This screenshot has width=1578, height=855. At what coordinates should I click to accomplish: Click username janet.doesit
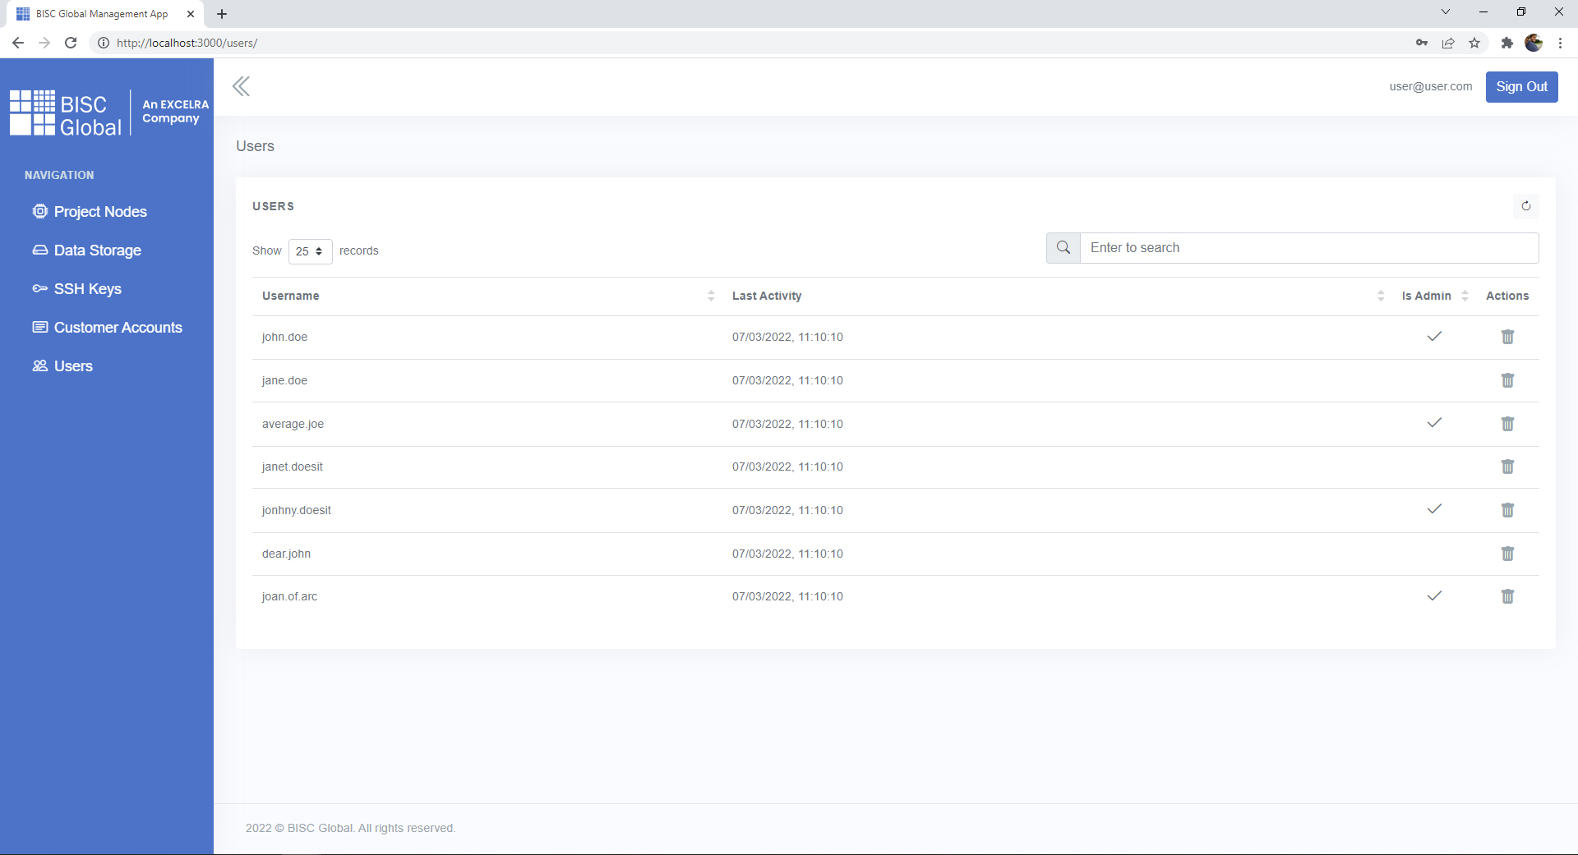[x=292, y=467]
